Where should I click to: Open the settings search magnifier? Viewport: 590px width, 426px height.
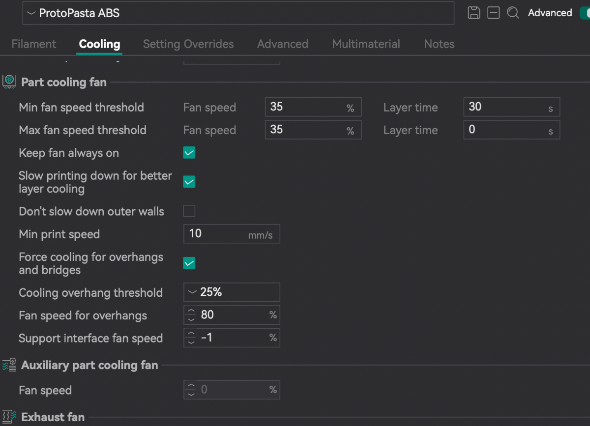point(513,13)
